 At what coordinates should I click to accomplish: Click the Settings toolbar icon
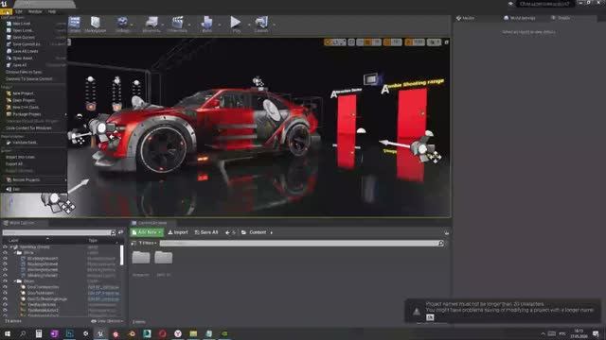122,24
